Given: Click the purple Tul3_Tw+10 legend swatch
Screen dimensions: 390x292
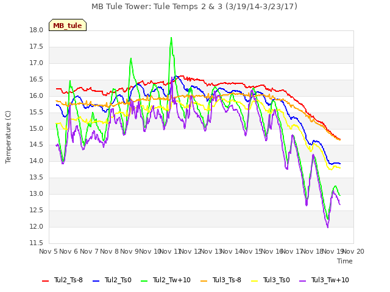Looking at the screenshot, I should (303, 280).
